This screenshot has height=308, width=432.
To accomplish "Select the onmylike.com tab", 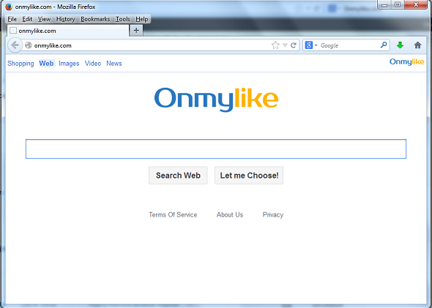I will tap(68, 31).
